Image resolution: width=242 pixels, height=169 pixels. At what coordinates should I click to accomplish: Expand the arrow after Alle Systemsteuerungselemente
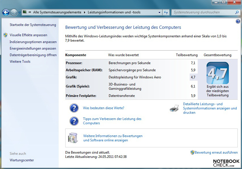(85, 12)
